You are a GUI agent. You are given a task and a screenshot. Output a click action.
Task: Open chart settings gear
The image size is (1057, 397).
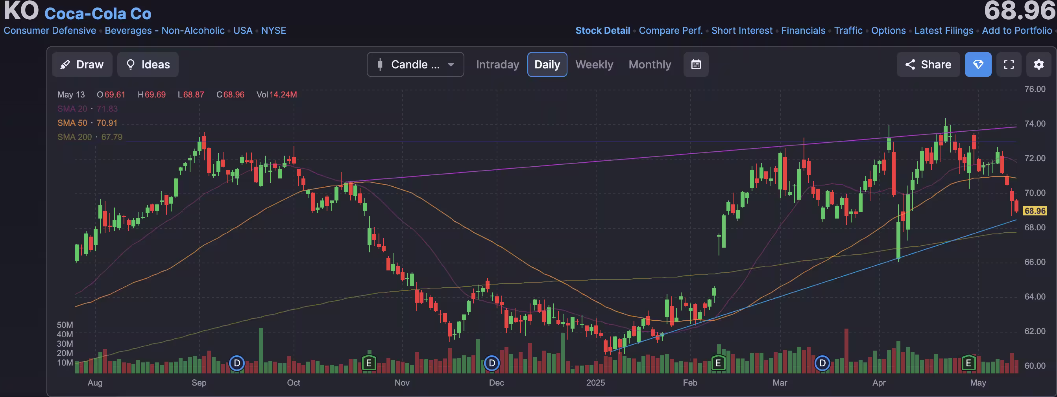(1039, 64)
